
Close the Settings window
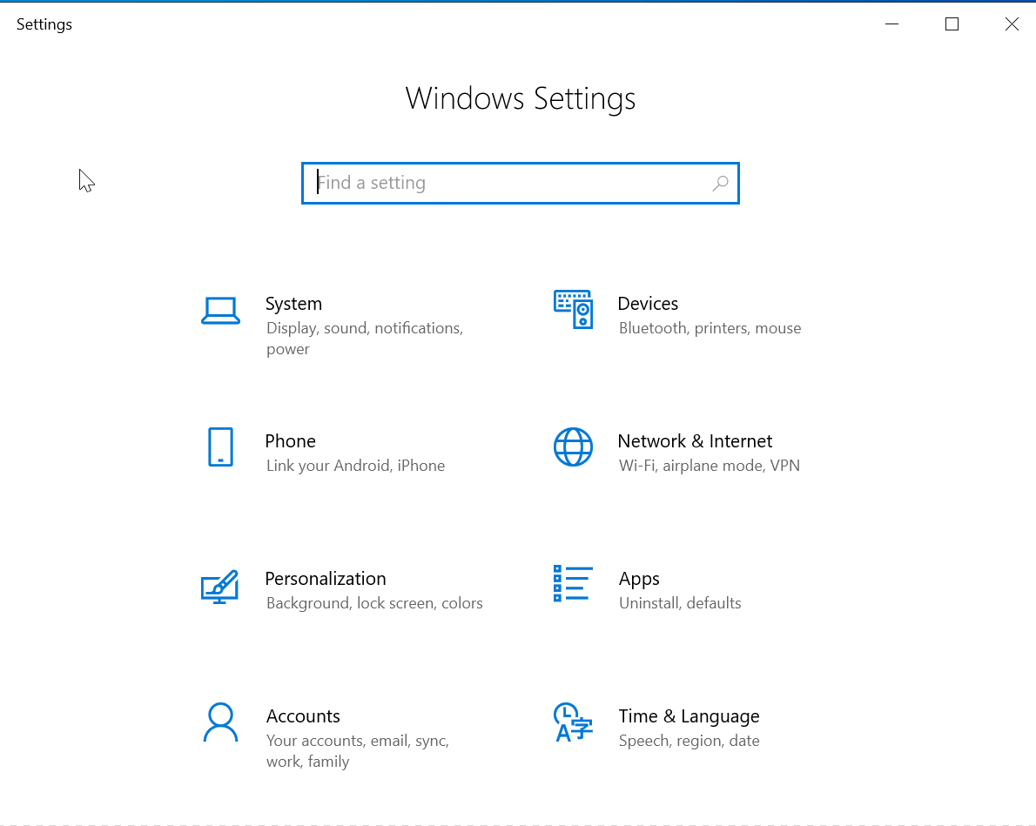(1012, 24)
